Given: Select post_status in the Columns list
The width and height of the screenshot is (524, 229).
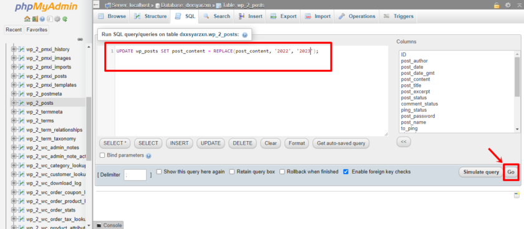Looking at the screenshot, I should pyautogui.click(x=414, y=97).
